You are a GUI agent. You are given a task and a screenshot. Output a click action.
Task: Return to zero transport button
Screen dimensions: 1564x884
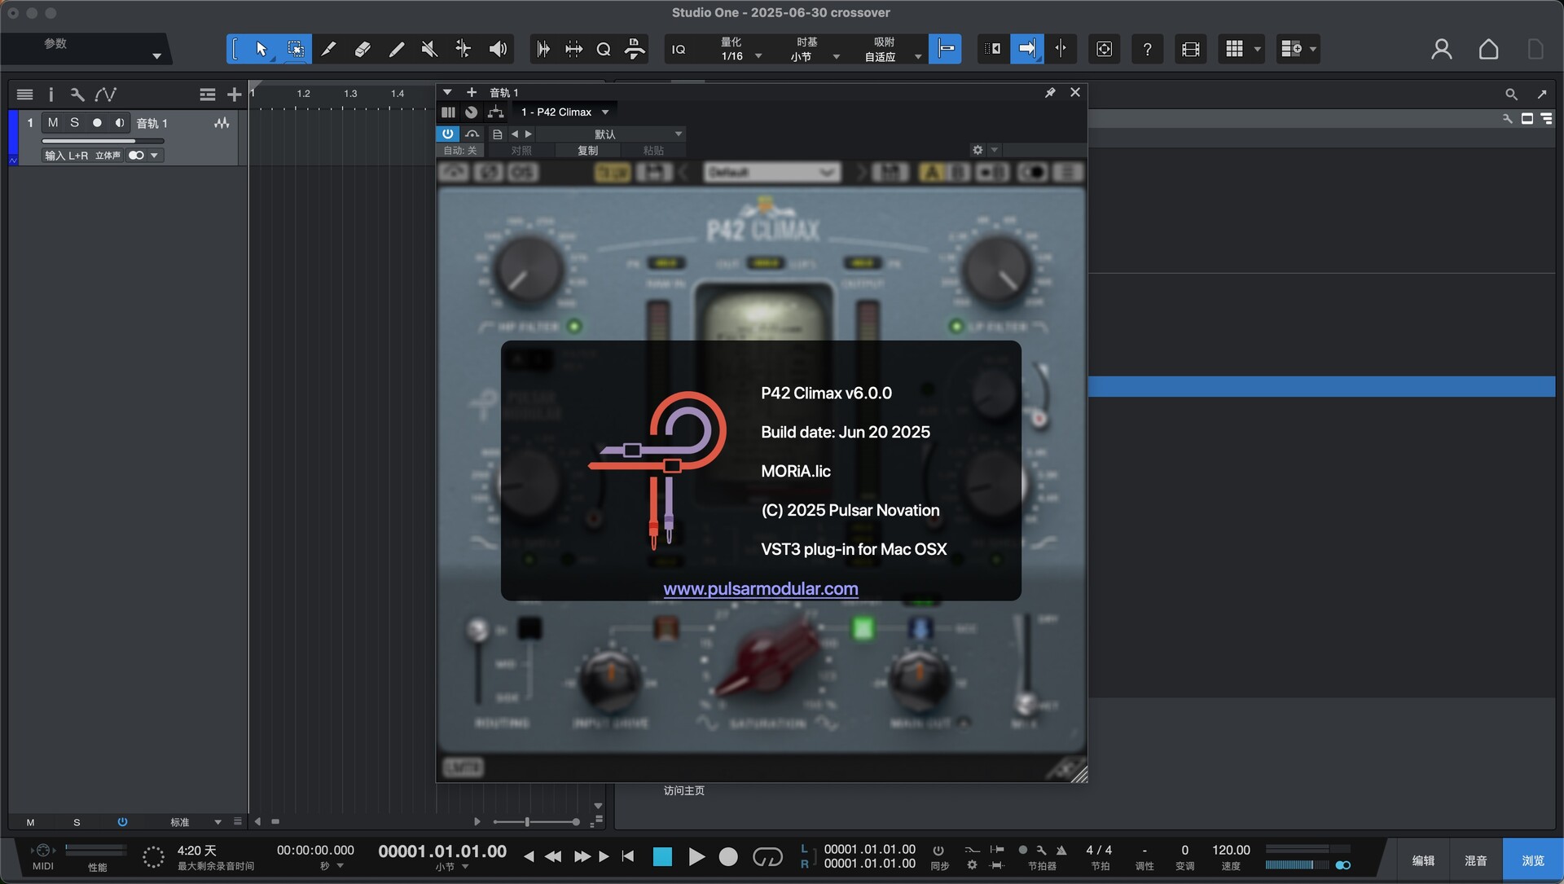628,856
